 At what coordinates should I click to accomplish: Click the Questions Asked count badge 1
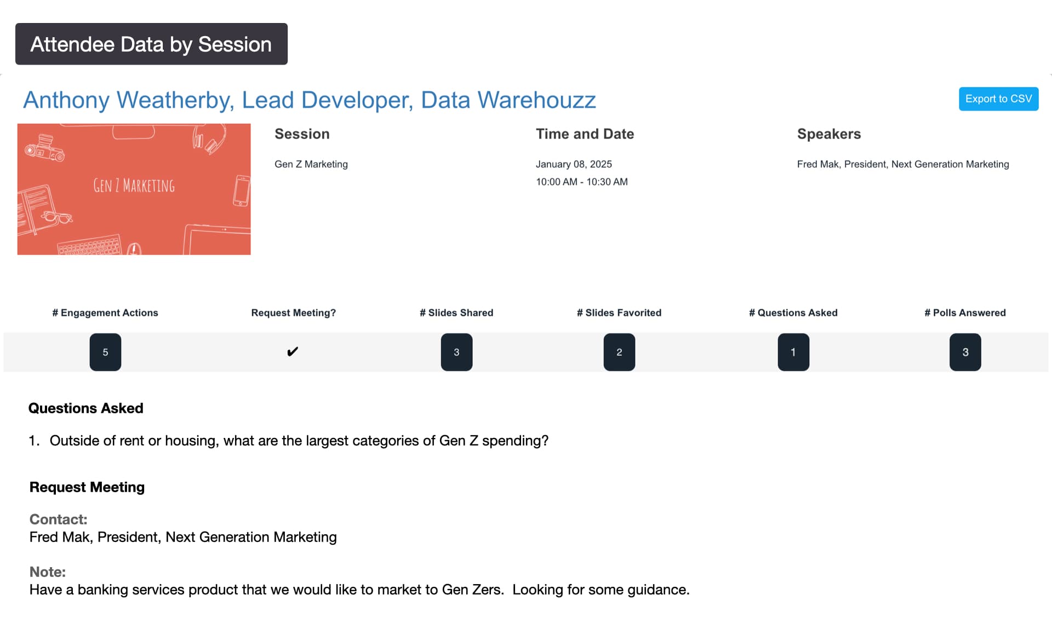coord(793,352)
